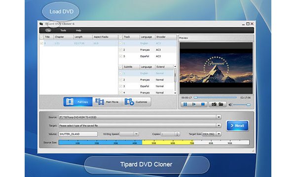Click the Copies stepper arrows
Image resolution: width=296 pixels, height=177 pixels.
click(177, 134)
